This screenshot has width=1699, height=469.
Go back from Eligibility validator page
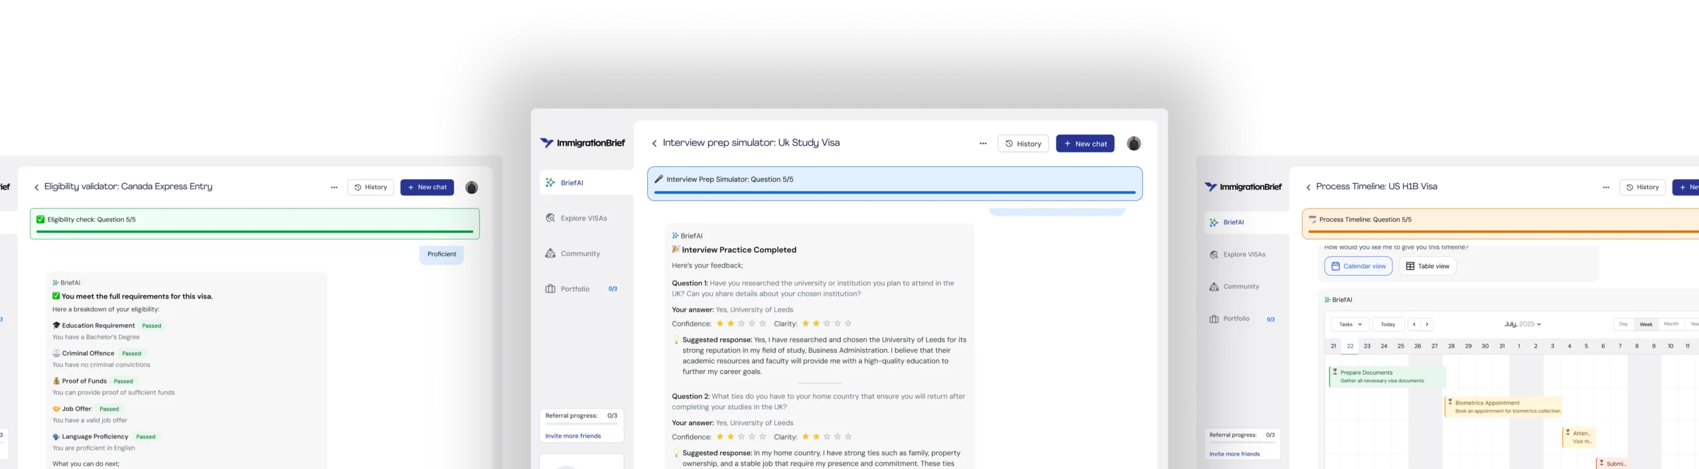[x=37, y=187]
